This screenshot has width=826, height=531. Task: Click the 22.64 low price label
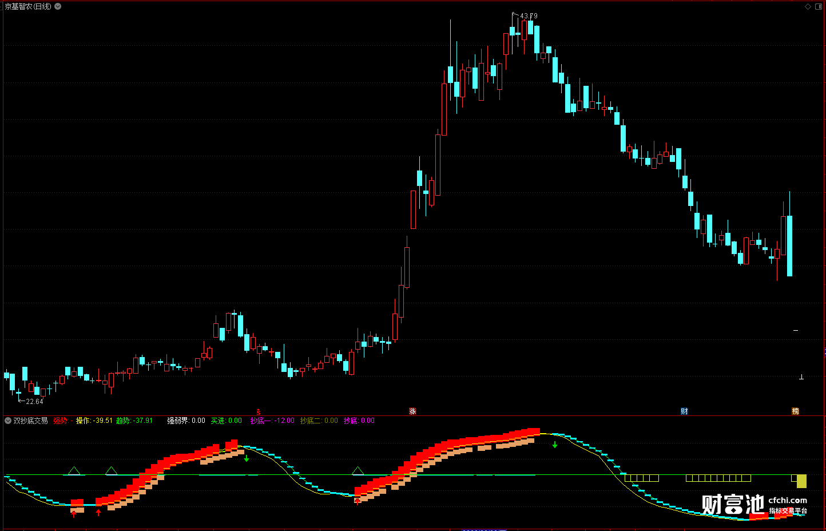(34, 402)
